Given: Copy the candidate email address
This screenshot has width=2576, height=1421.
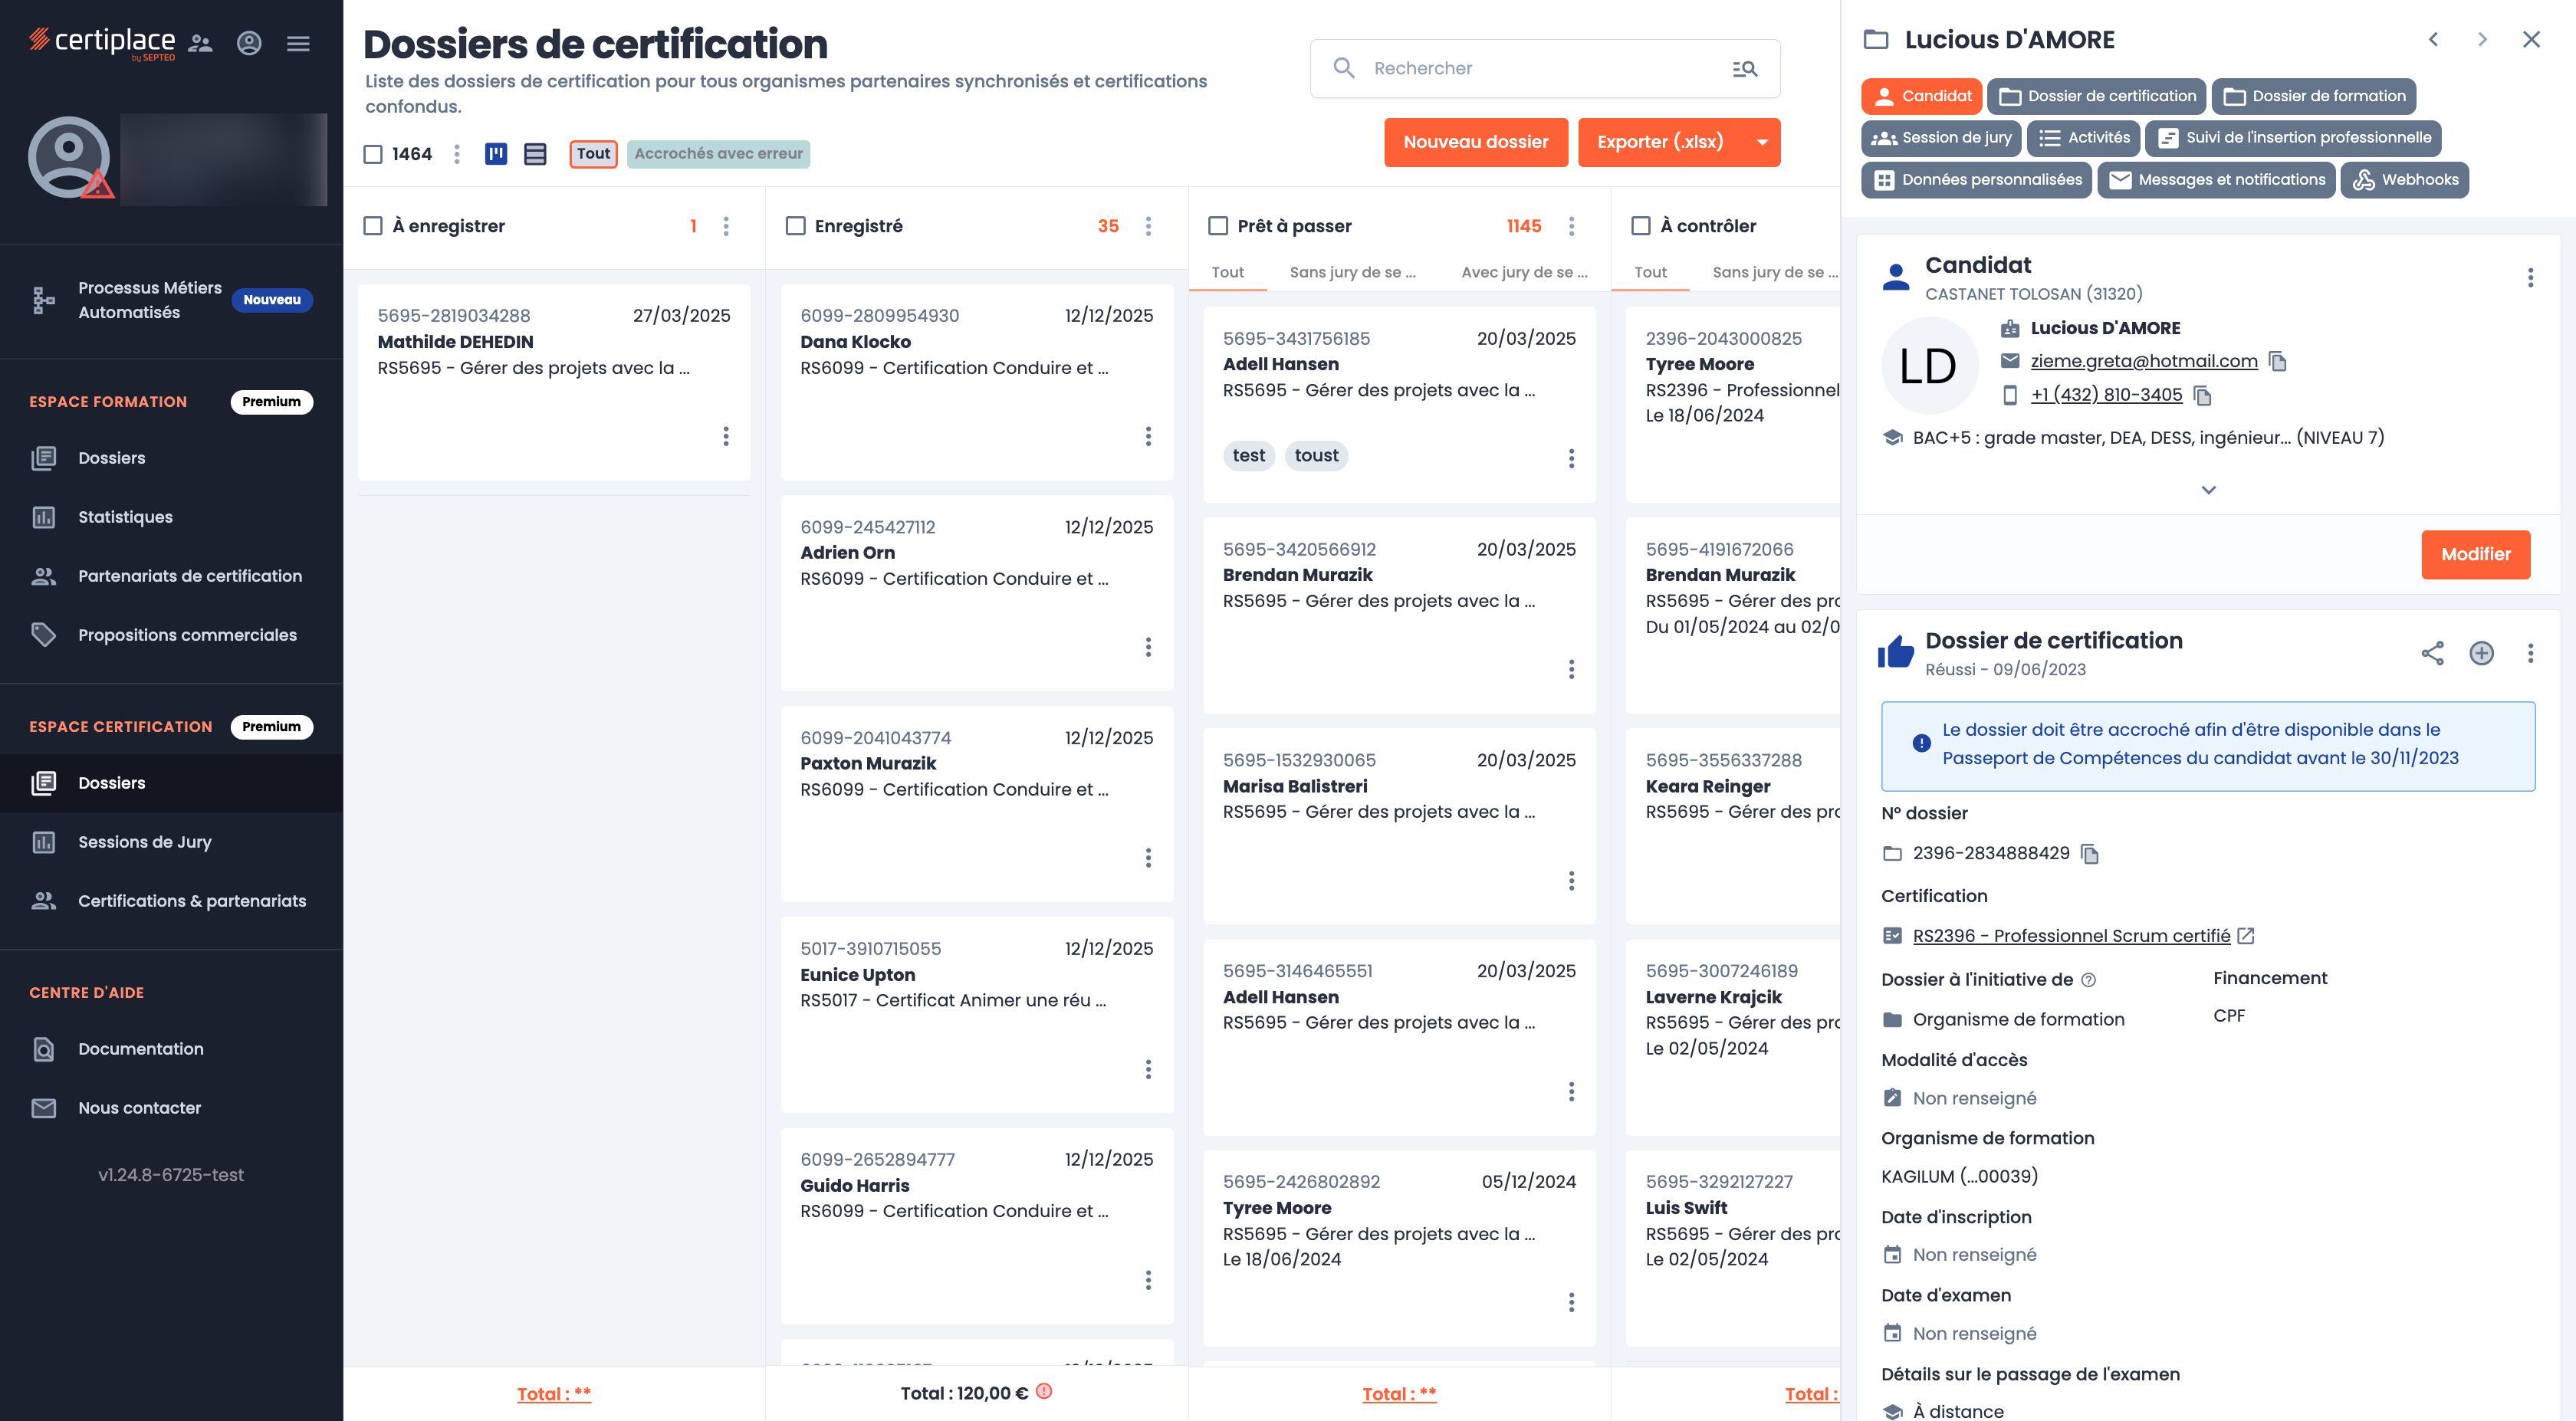Looking at the screenshot, I should pos(2277,361).
